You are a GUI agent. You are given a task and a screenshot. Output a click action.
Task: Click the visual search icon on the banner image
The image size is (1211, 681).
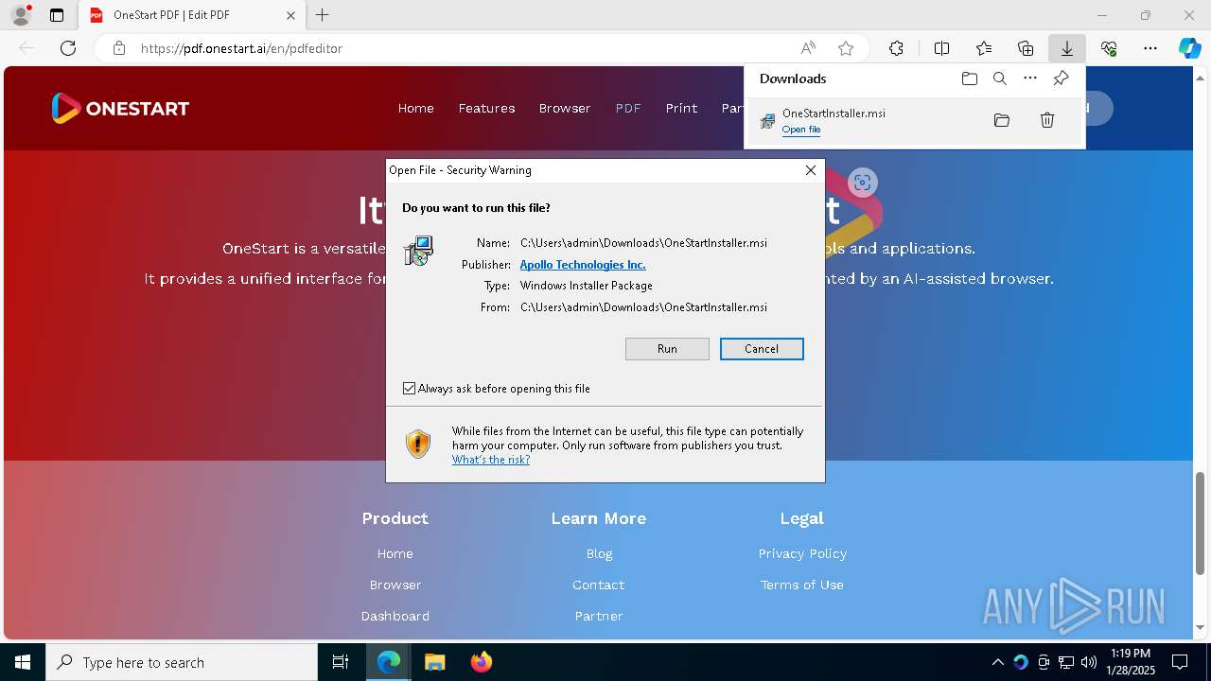(x=862, y=183)
